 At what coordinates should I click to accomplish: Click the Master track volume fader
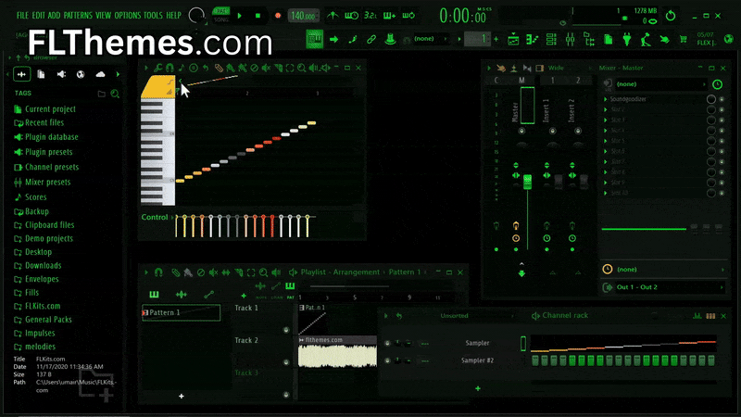point(527,182)
